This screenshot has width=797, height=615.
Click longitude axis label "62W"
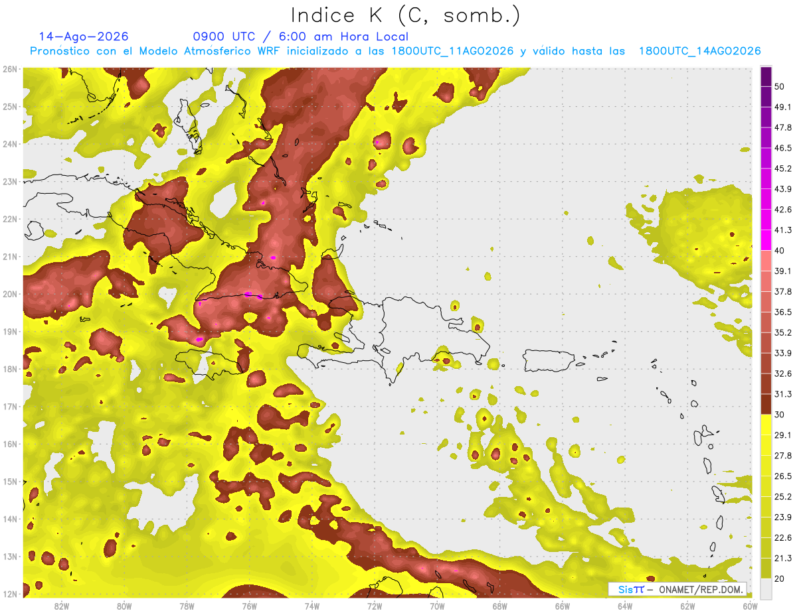(687, 606)
